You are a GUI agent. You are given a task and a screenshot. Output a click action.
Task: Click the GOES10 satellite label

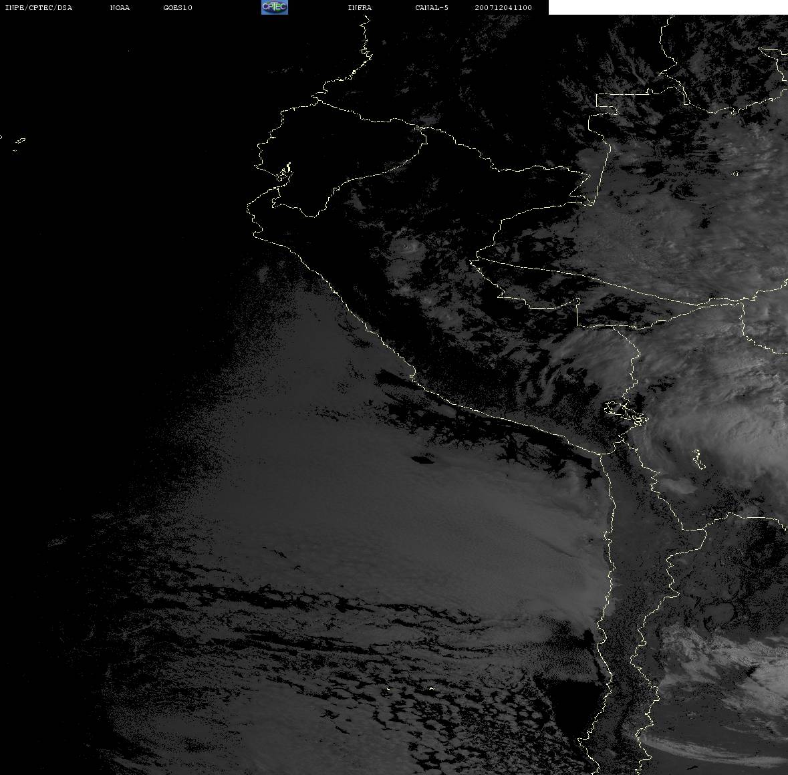(177, 7)
